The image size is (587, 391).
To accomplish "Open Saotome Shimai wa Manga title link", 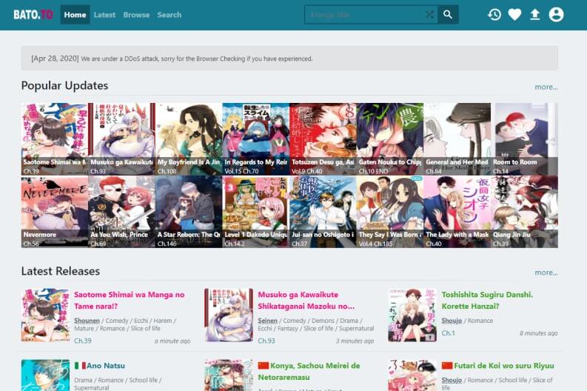I will pyautogui.click(x=129, y=301).
